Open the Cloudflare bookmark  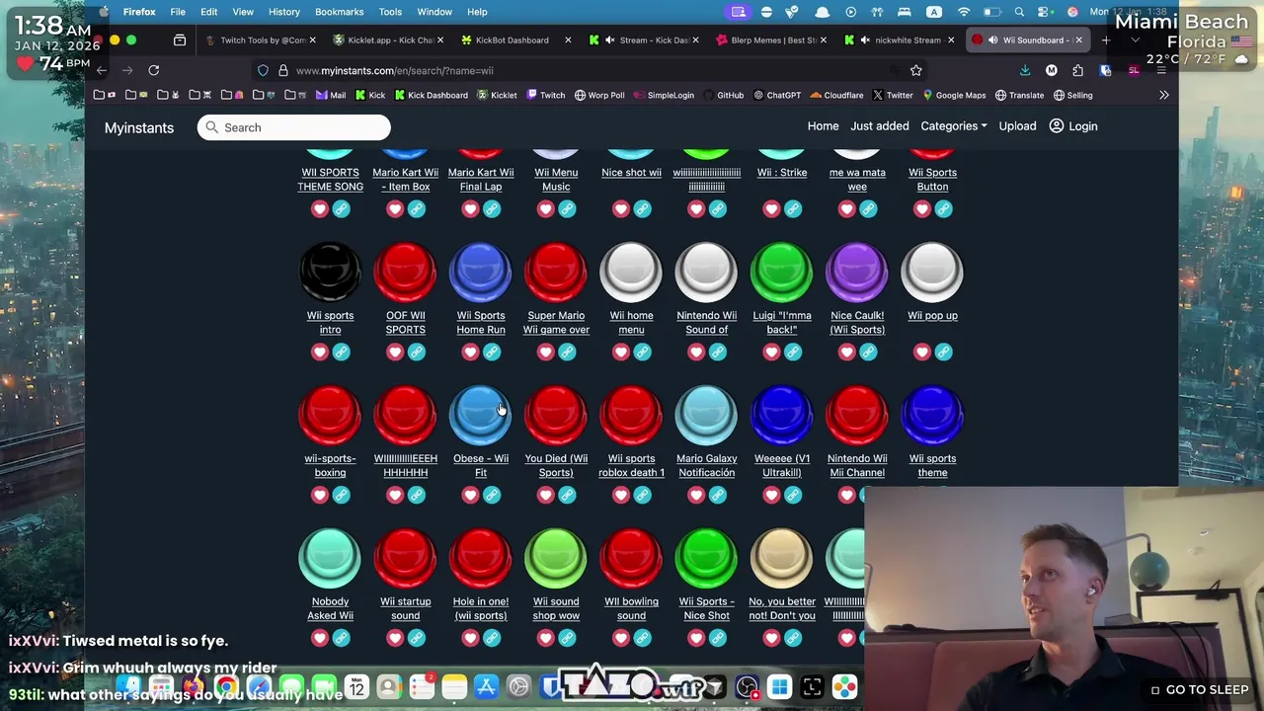836,96
